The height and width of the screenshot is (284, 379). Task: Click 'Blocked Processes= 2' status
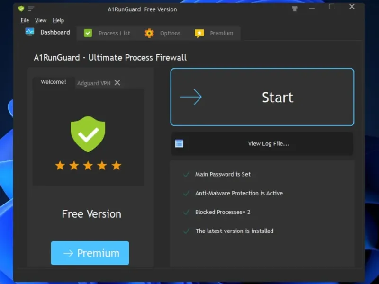point(223,212)
